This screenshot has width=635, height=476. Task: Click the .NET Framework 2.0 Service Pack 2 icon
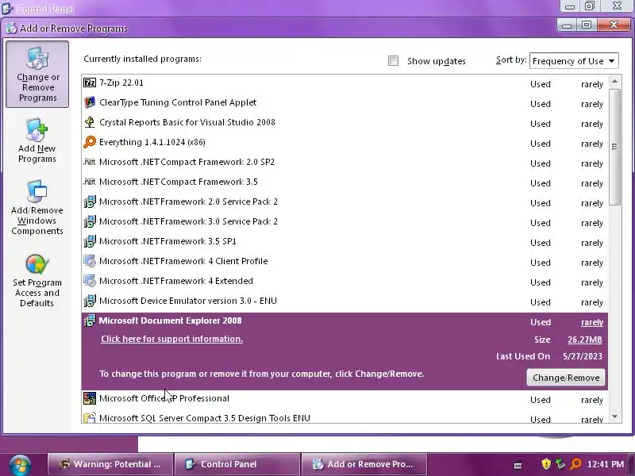(90, 202)
